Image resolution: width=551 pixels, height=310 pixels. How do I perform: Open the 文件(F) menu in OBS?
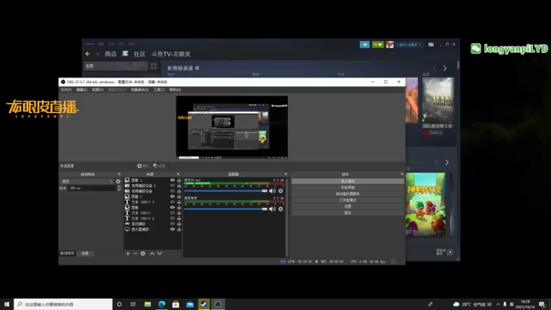[x=66, y=90]
